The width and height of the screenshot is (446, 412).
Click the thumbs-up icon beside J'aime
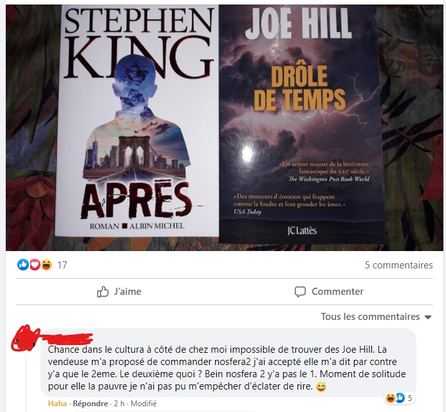(103, 292)
